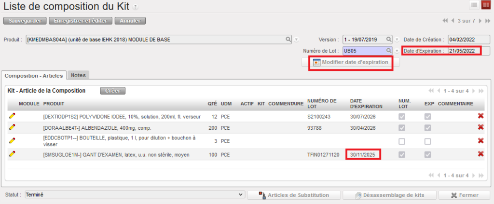
Task: Open the Statut dropdown showing Terminé
Action: (x=134, y=194)
